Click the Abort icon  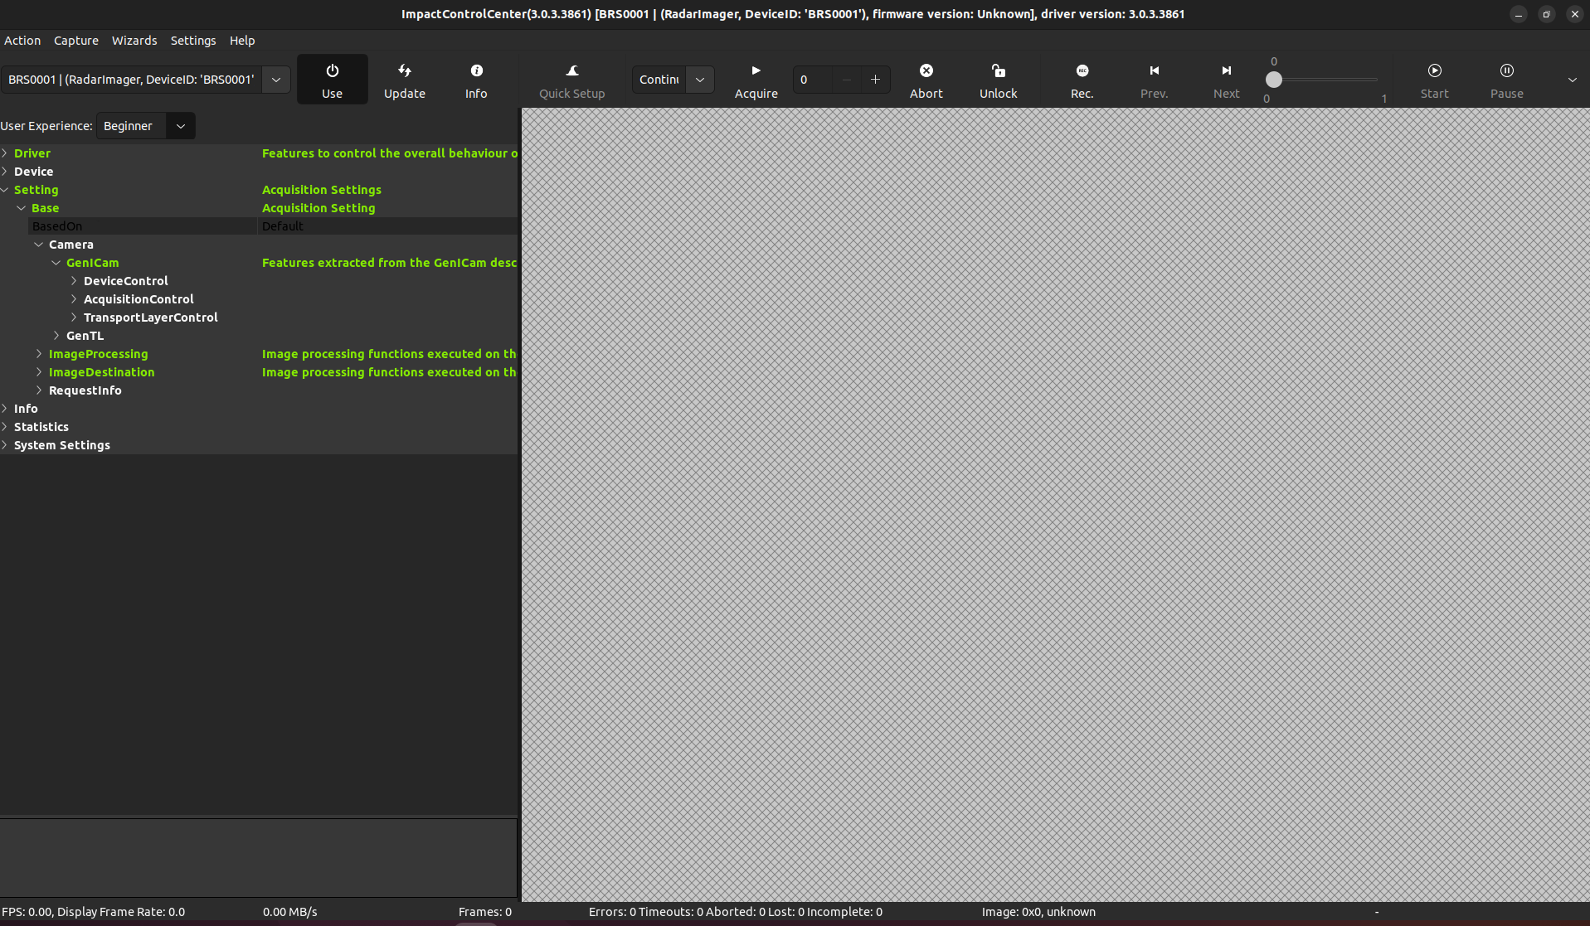pos(926,71)
